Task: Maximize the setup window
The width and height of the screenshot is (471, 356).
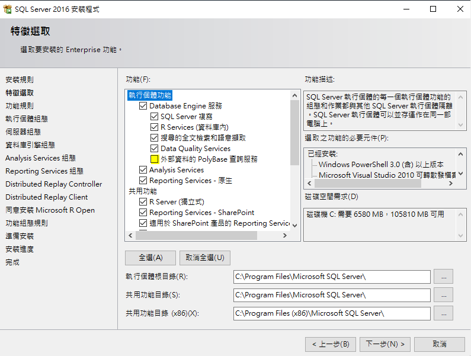Action: coord(433,9)
